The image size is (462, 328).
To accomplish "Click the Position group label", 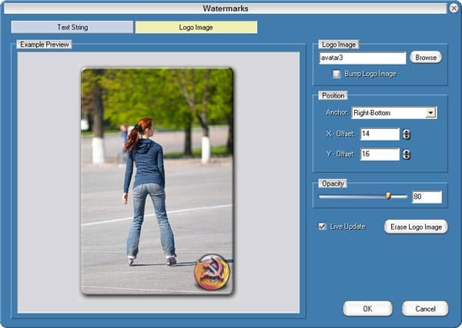I will pyautogui.click(x=333, y=95).
